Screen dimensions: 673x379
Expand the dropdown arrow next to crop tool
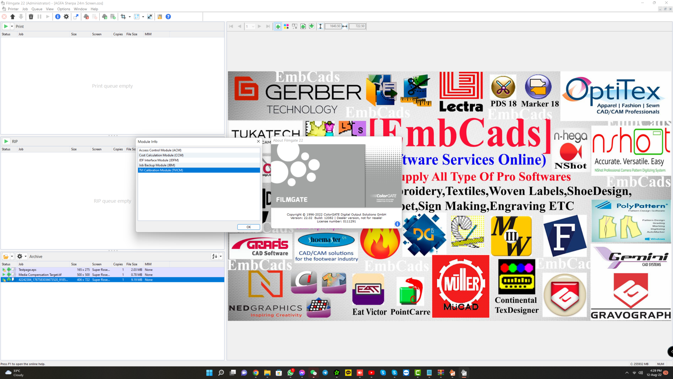130,17
